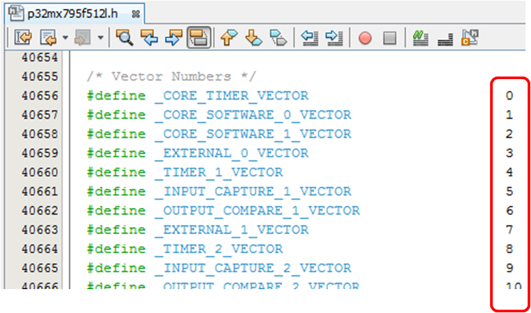Jump to next bookmark

tap(254, 38)
